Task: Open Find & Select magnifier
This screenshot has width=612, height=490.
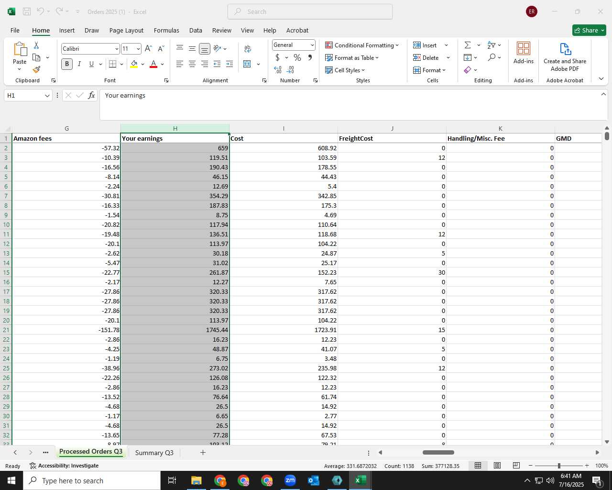Action: (492, 57)
